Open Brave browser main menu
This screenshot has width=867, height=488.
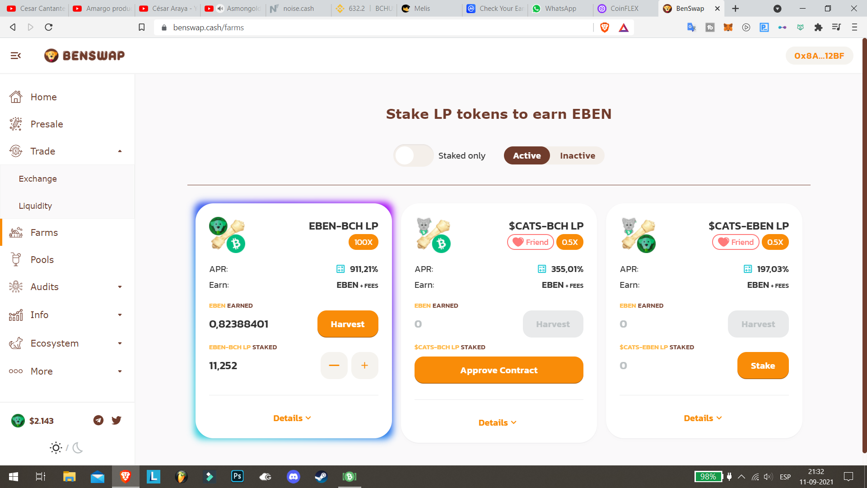click(x=854, y=28)
